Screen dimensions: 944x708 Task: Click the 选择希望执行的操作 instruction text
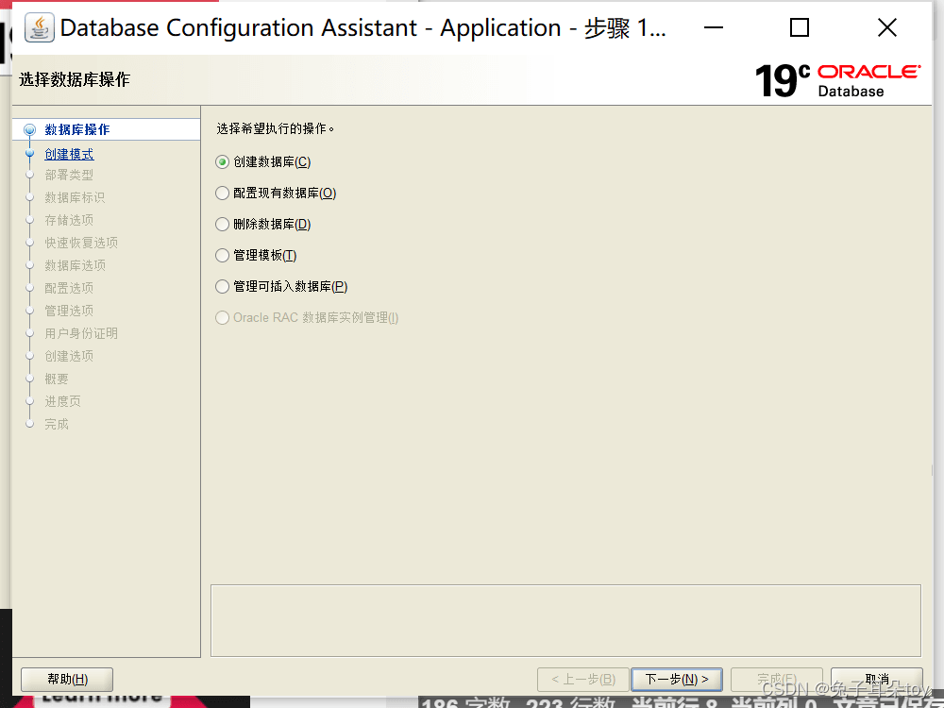pos(275,128)
